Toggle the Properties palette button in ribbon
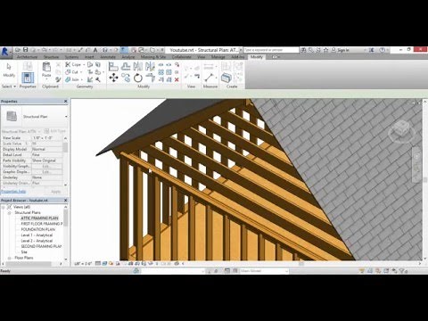This screenshot has width=428, height=321. click(x=28, y=78)
